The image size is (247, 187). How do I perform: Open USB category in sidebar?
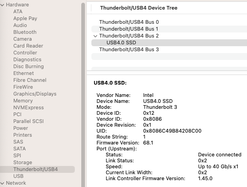[18, 176]
